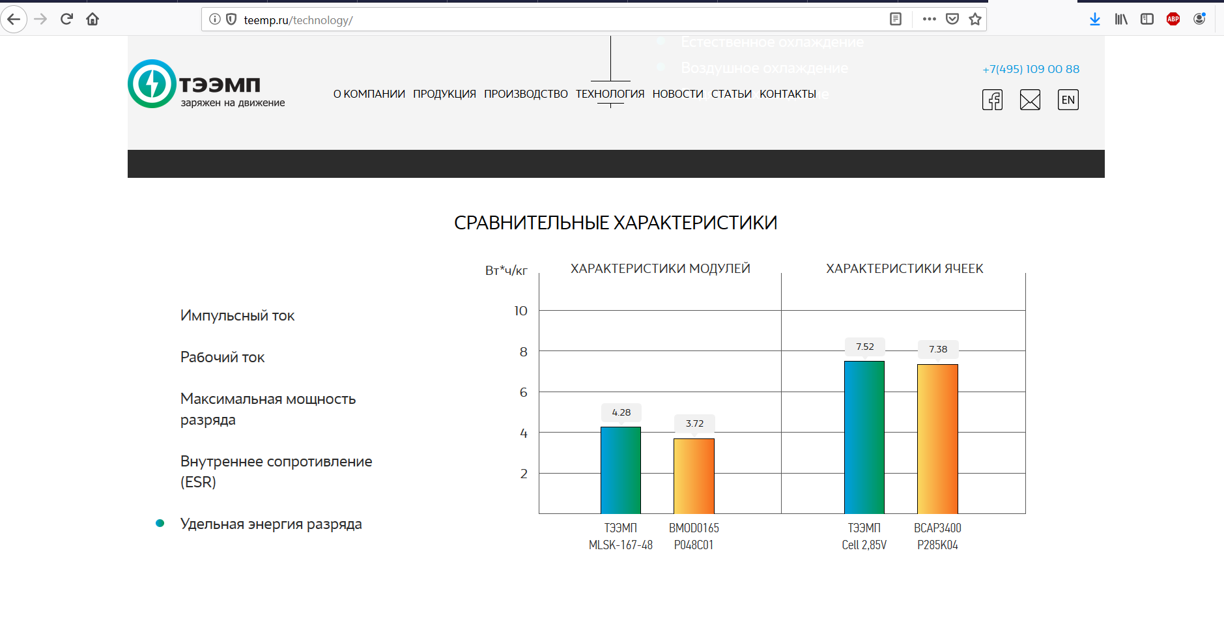The height and width of the screenshot is (628, 1224).
Task: Select Рабочий ток characteristic
Action: tap(222, 357)
